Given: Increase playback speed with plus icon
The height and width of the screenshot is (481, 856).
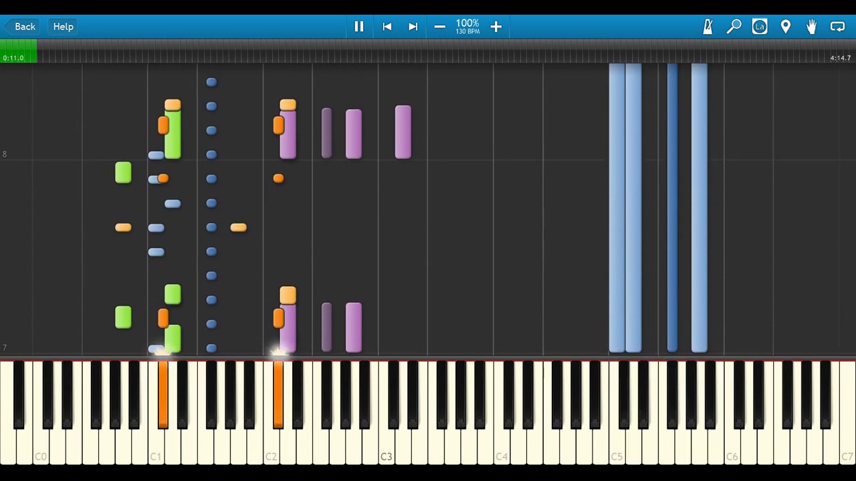Looking at the screenshot, I should [x=496, y=27].
